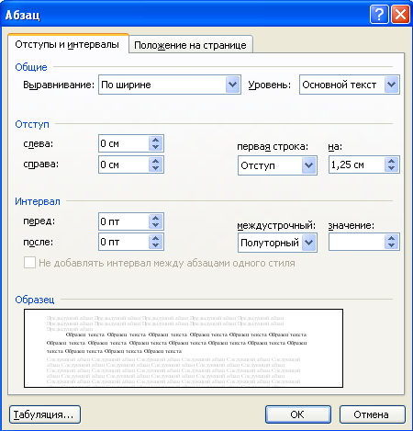Open the dialog Help question-mark button
The height and width of the screenshot is (431, 413).
pos(379,15)
